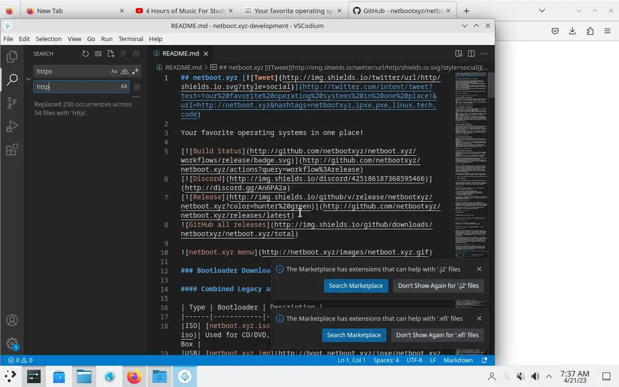Open a new Firefox tab with plus
This screenshot has height=387, width=619.
click(466, 11)
